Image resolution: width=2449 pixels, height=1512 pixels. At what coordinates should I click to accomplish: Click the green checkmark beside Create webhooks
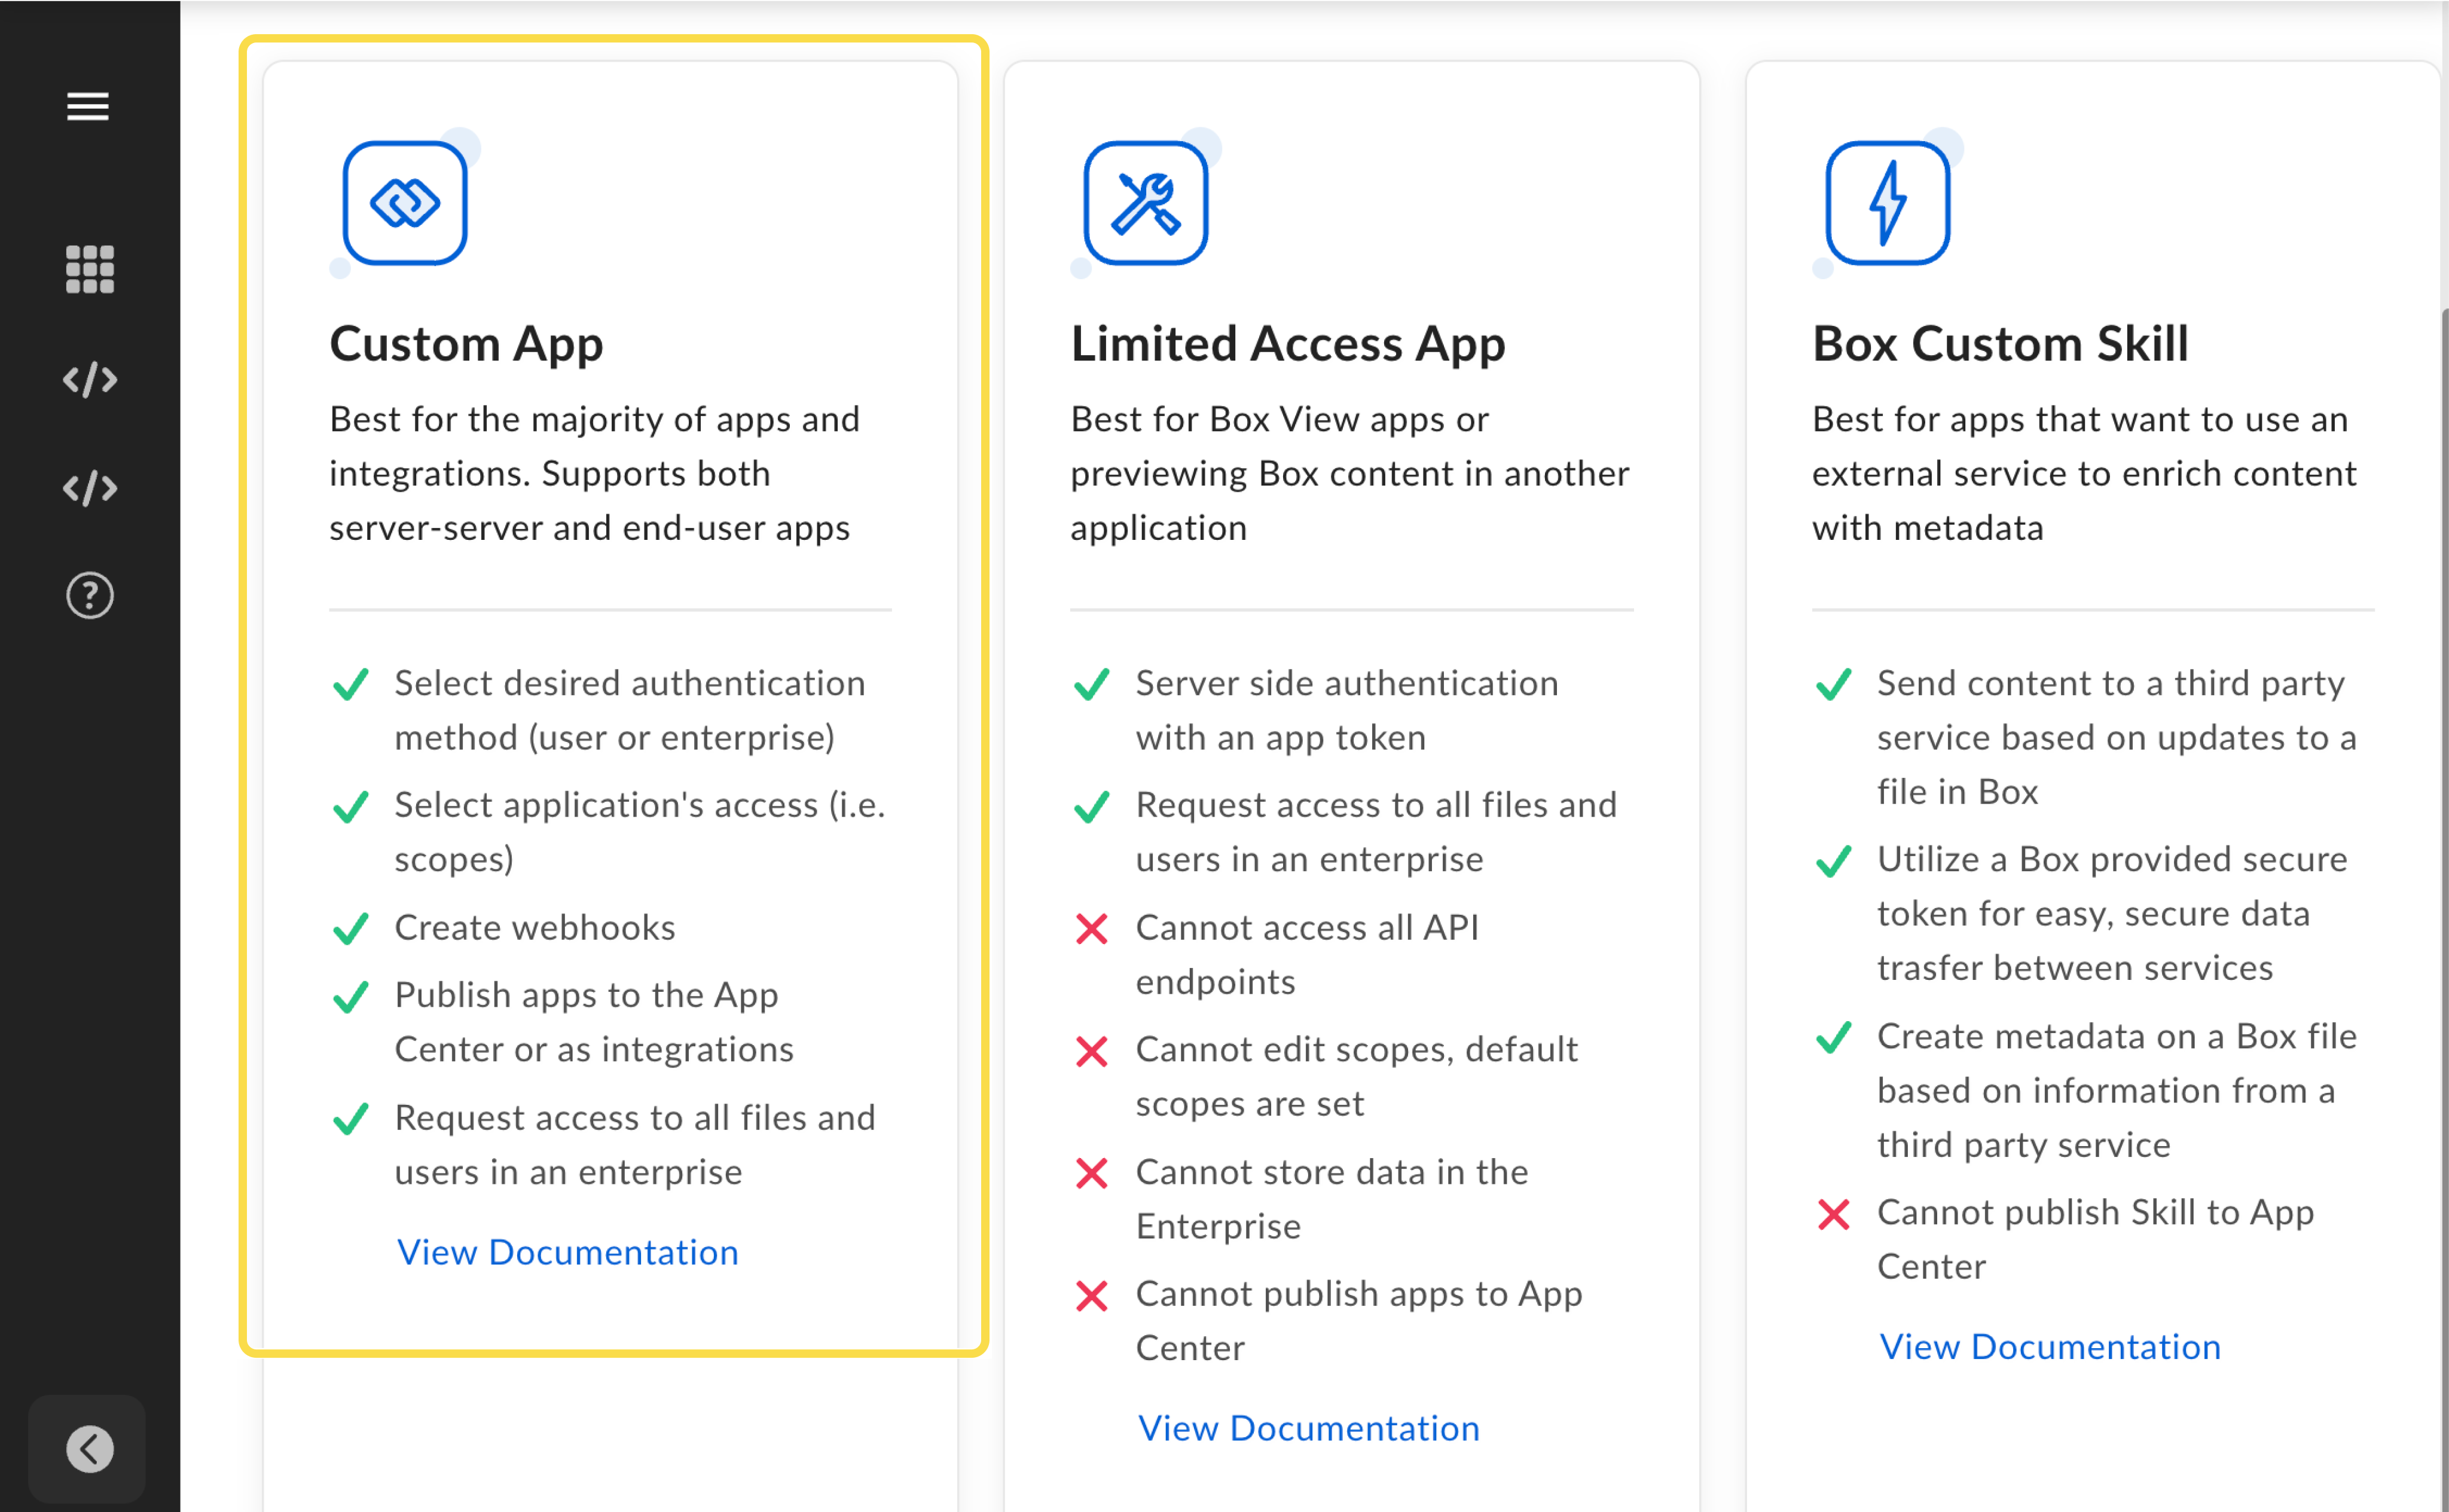(x=351, y=929)
